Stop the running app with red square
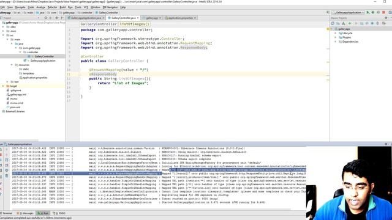This screenshot has height=220, width=392. [384, 12]
